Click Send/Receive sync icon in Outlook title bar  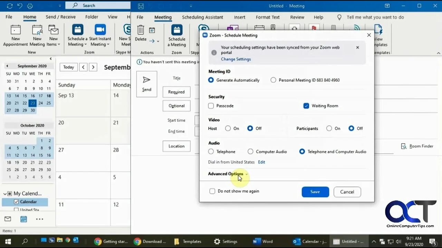coord(10,6)
